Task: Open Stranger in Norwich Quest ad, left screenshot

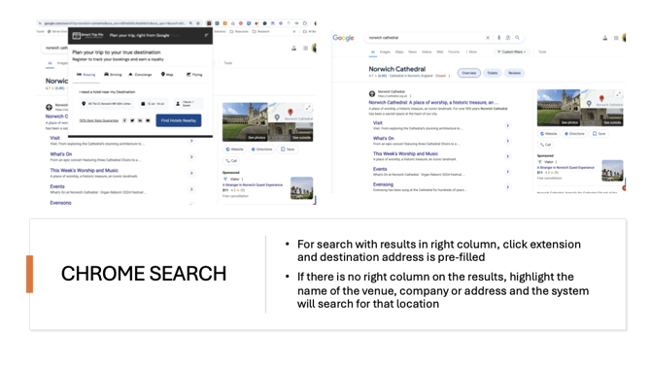Action: [253, 185]
